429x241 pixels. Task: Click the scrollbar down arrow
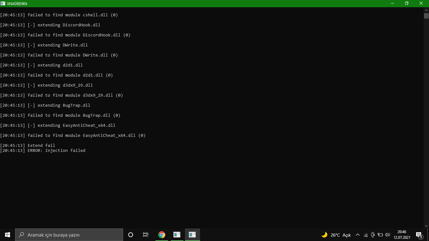click(426, 225)
